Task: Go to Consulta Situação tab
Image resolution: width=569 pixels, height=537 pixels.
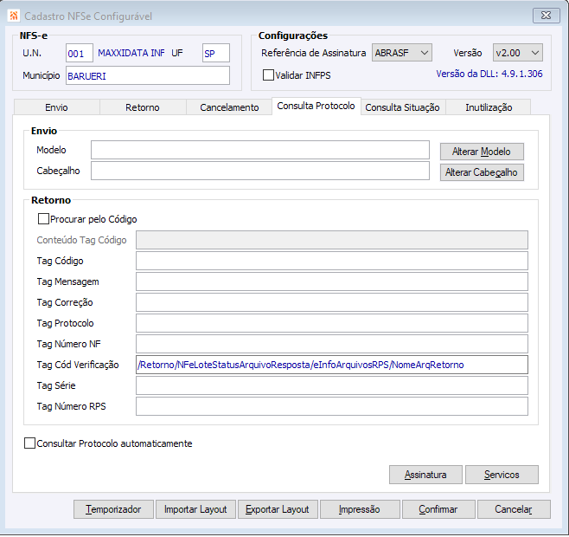Action: click(x=403, y=107)
